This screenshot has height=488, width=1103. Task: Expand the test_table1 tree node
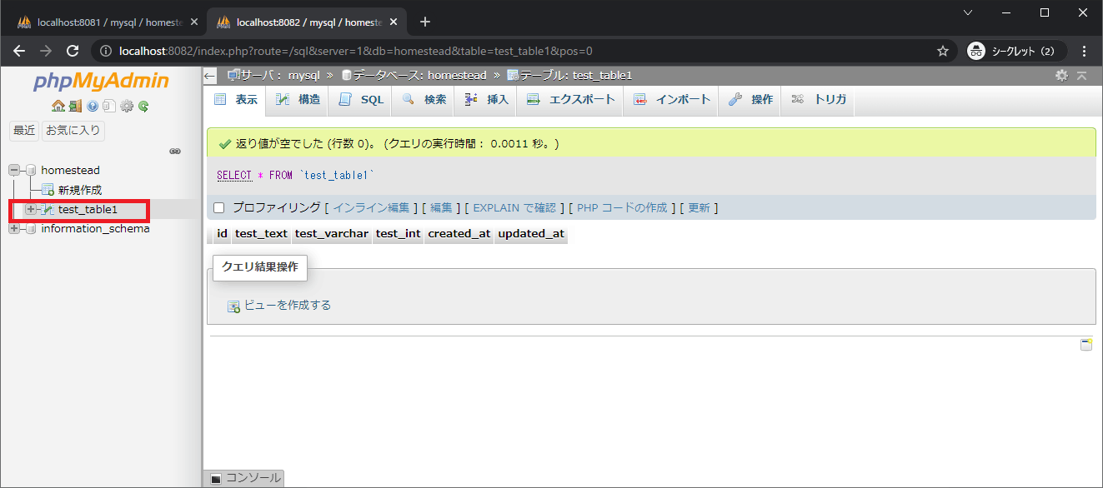[x=31, y=209]
